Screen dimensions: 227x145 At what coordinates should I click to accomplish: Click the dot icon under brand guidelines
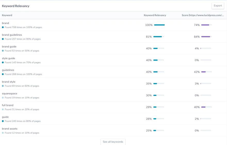click(3, 39)
